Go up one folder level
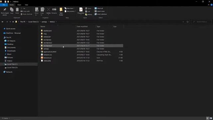This screenshot has height=120, width=213. coord(13,22)
